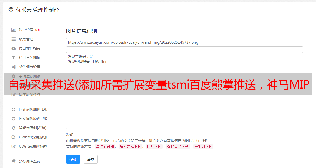Click the refresh icon for 智能伪原创[AI版]
Screen dimensions: 316x168
(x=14, y=128)
